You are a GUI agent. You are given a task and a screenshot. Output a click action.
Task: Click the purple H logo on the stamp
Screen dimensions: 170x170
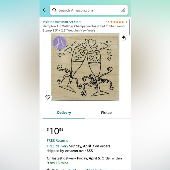click(59, 43)
